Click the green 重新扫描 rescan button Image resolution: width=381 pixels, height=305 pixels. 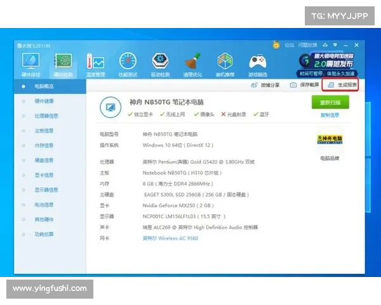point(330,102)
